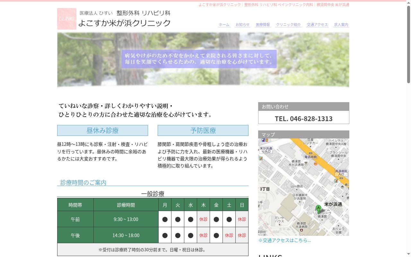Click the pink CLINIC logo image
The image size is (411, 257).
[x=67, y=19]
